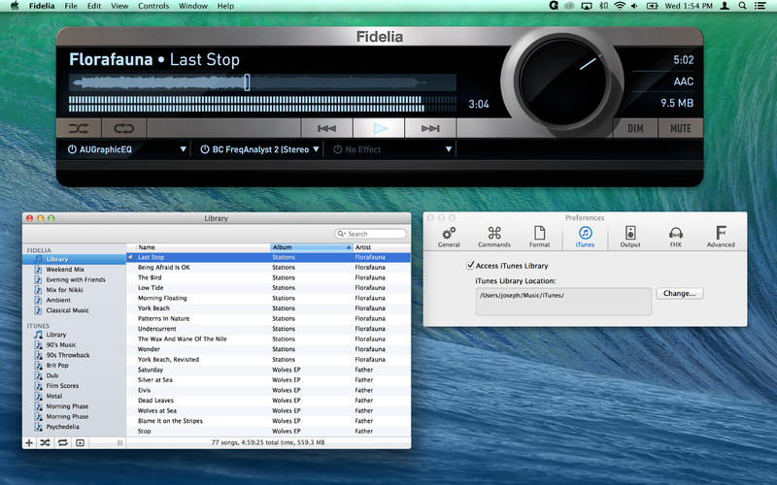
Task: Click the Change... button
Action: pyautogui.click(x=680, y=293)
